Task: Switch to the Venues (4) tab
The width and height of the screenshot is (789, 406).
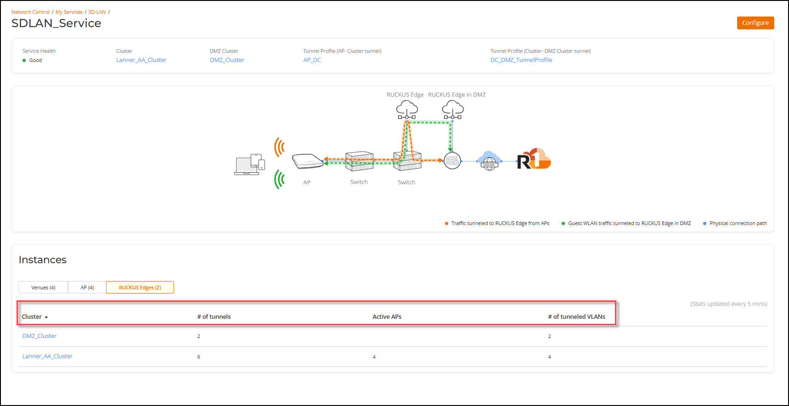Action: [43, 288]
